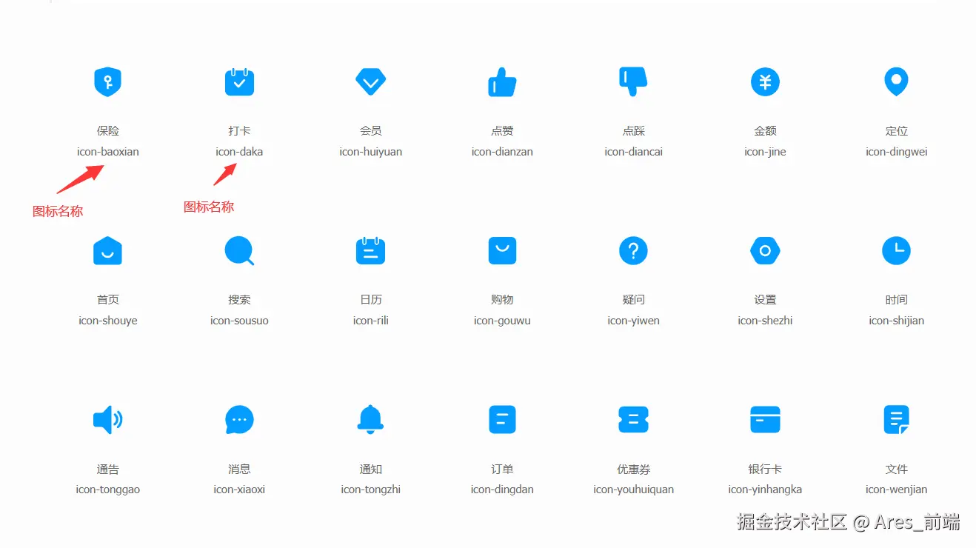Click the Chinese label 保险
The height and width of the screenshot is (548, 976).
coord(107,131)
